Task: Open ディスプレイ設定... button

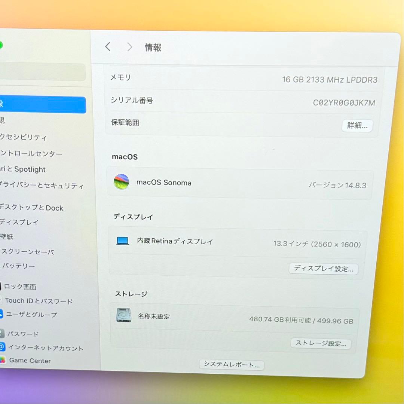Action: click(324, 269)
